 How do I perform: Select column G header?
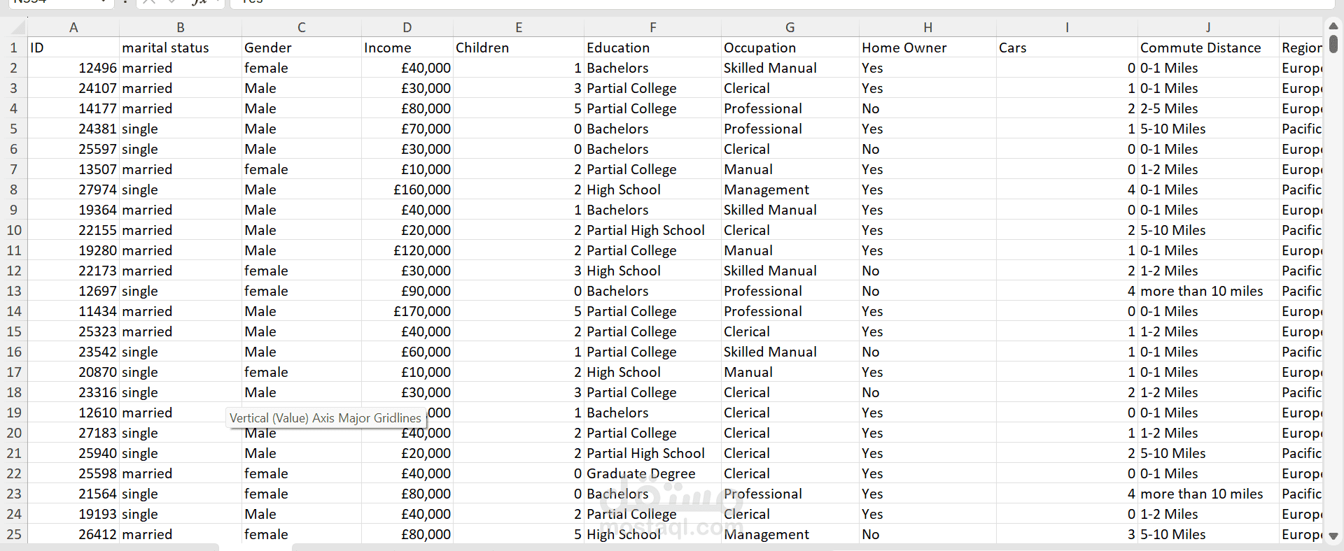790,28
